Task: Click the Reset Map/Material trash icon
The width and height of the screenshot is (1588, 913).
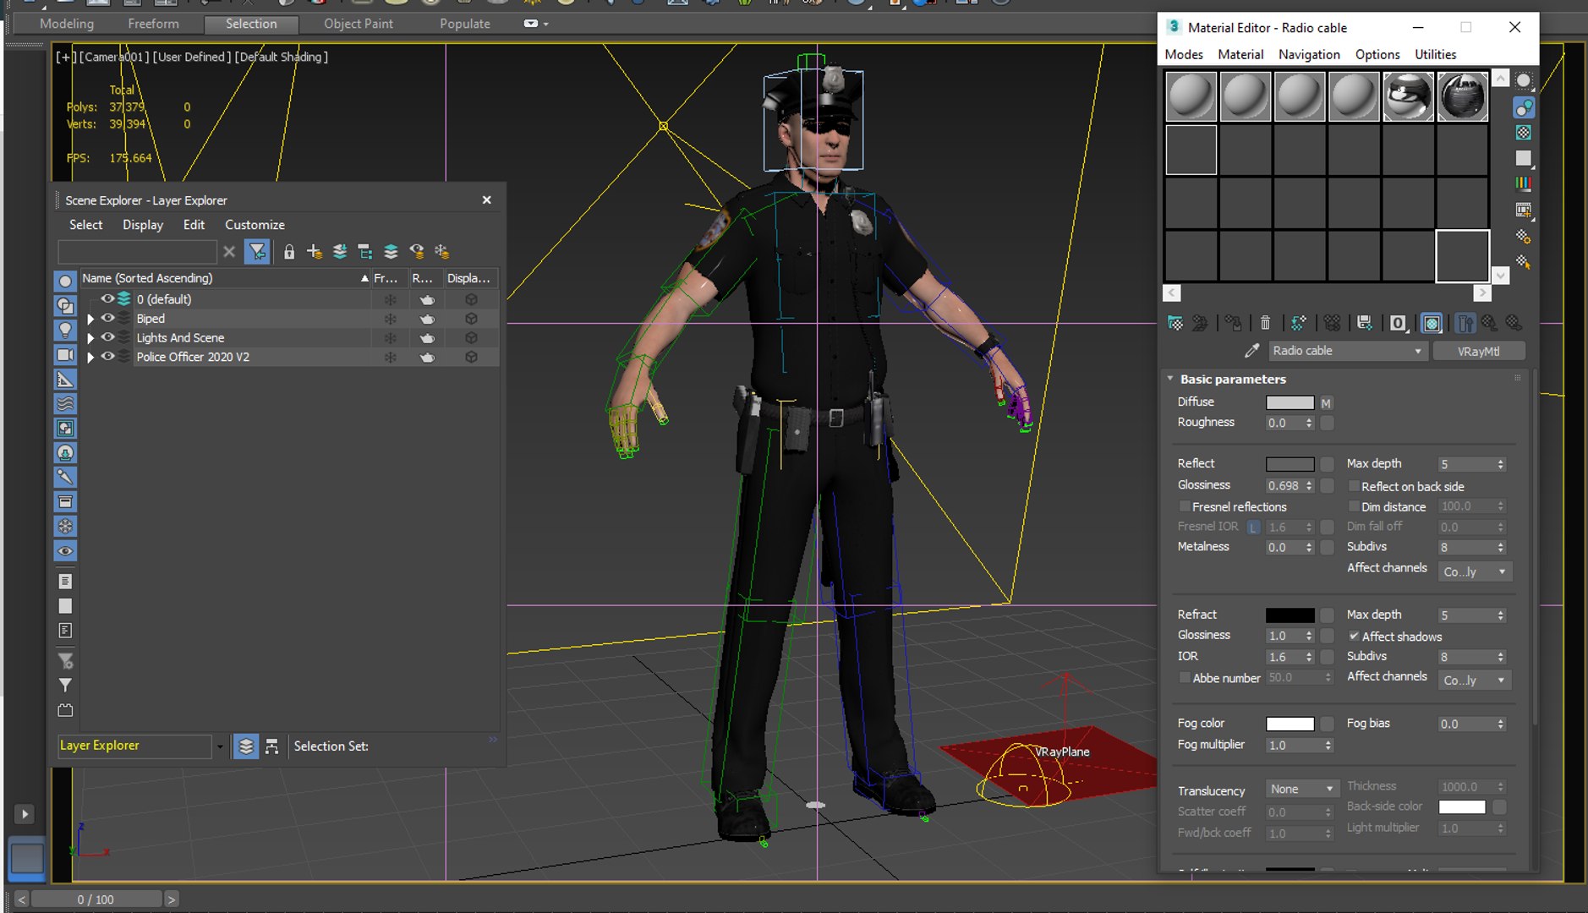Action: (1265, 323)
